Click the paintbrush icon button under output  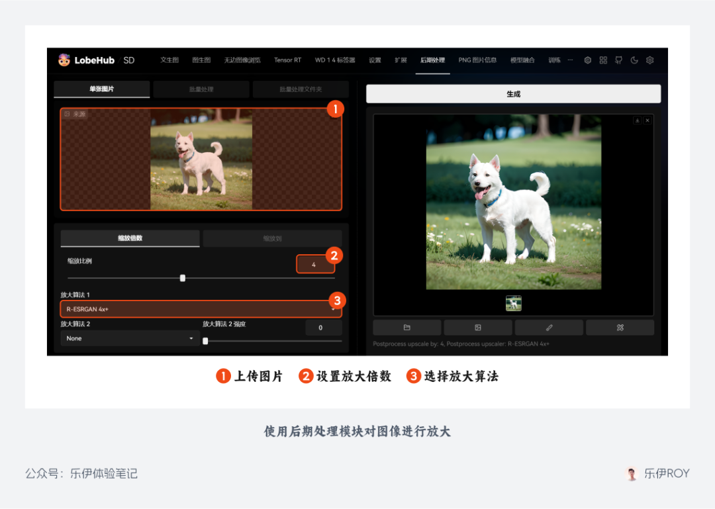click(x=549, y=328)
